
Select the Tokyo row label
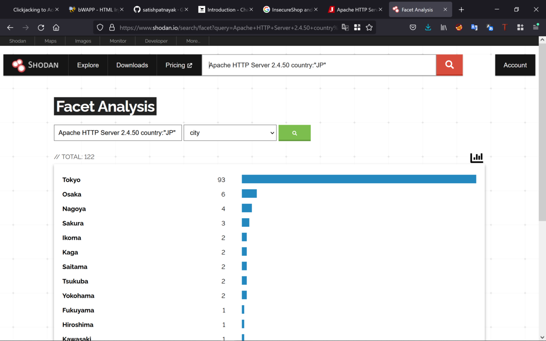pyautogui.click(x=71, y=180)
